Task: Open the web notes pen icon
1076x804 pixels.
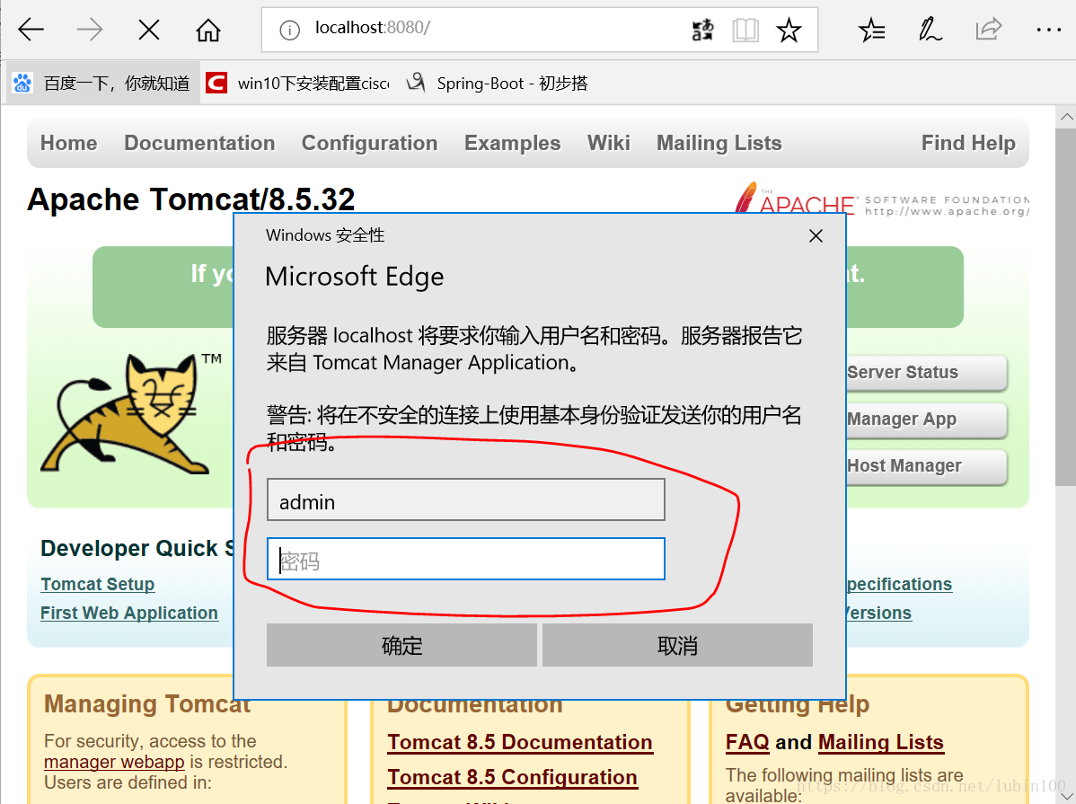Action: [x=930, y=31]
